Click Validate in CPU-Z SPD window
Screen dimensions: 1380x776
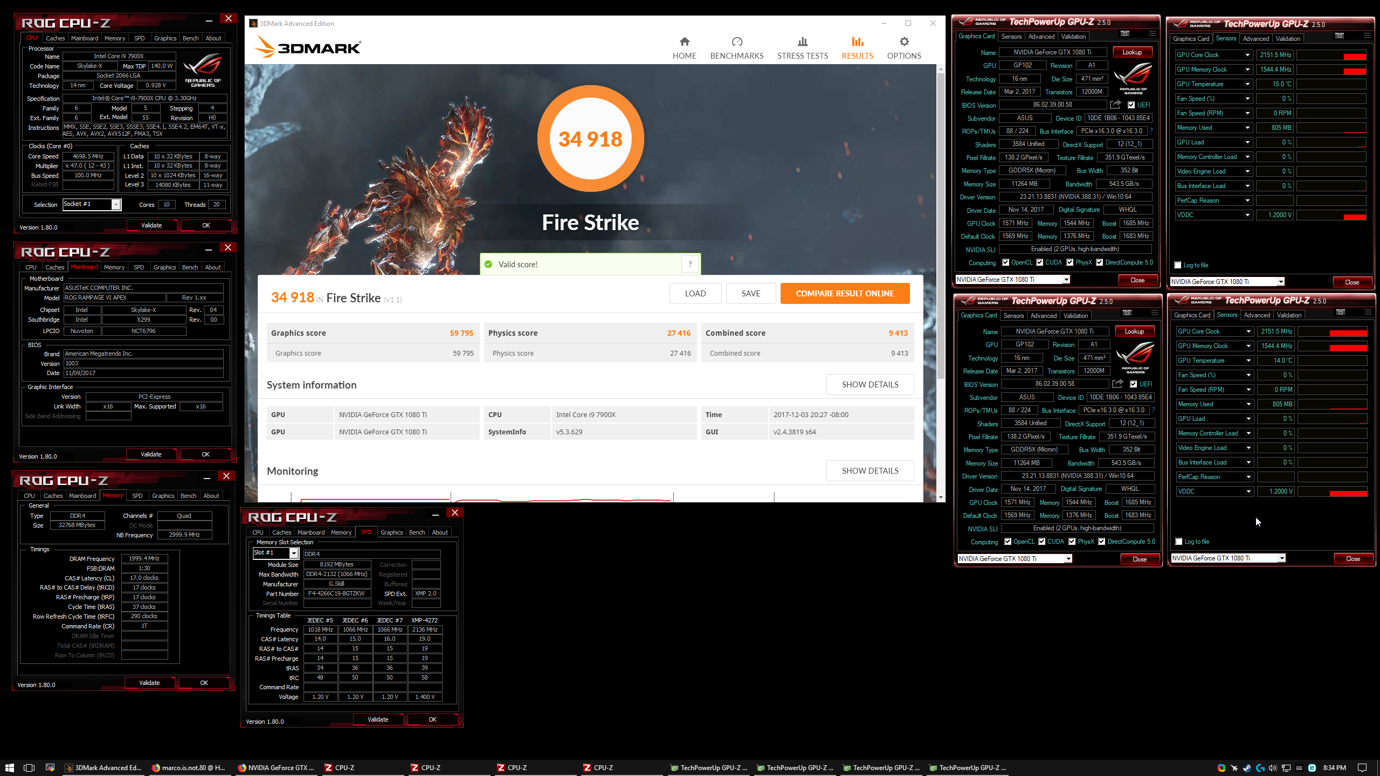click(378, 719)
